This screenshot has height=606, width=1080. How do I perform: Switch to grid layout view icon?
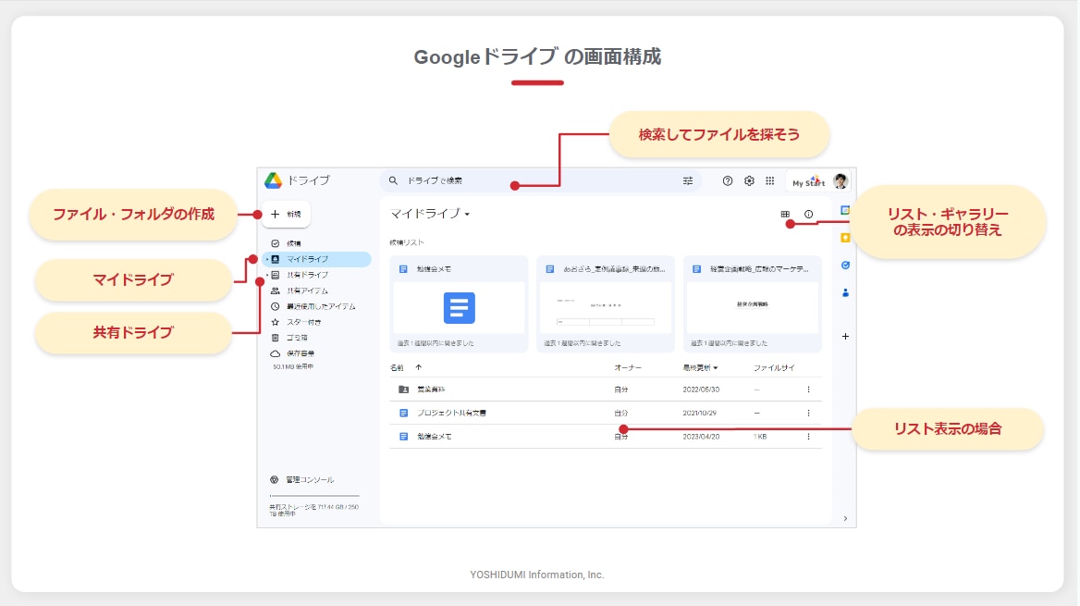[785, 215]
